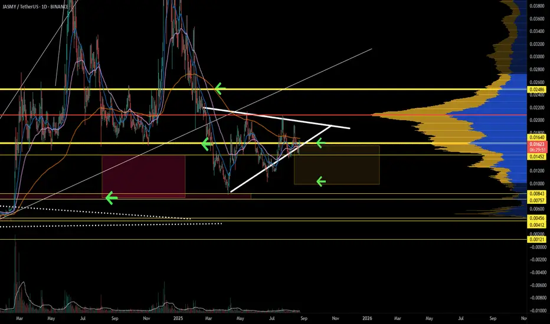550x324 pixels.
Task: Select the 0.00456 yellow price label
Action: click(x=537, y=218)
